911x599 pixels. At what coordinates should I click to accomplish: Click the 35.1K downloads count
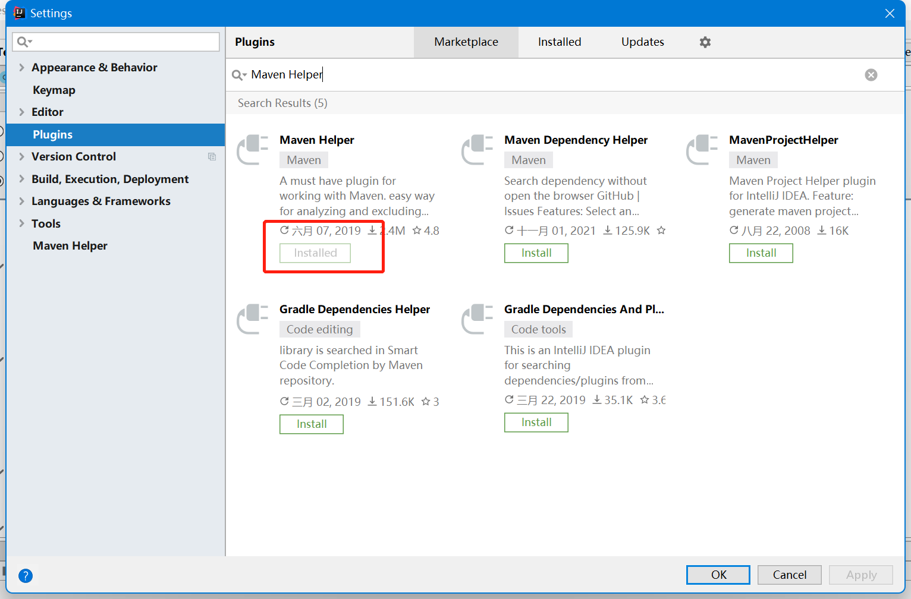tap(613, 400)
